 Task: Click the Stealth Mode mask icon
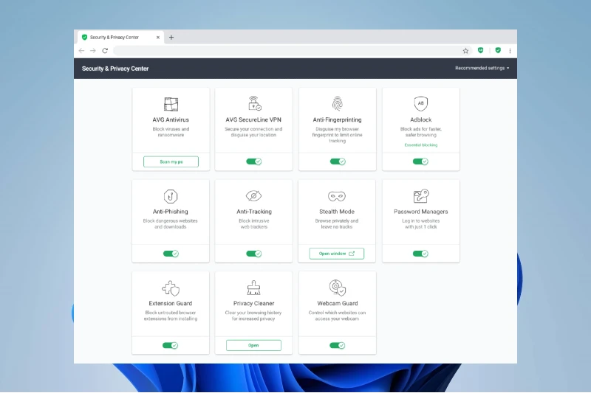coord(337,196)
